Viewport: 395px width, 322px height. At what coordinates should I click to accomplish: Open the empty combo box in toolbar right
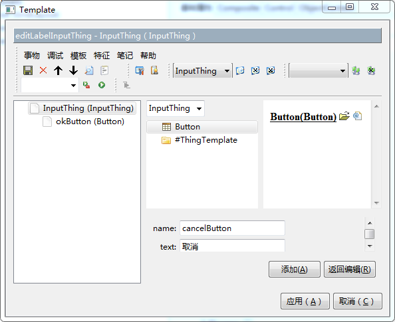coord(319,71)
